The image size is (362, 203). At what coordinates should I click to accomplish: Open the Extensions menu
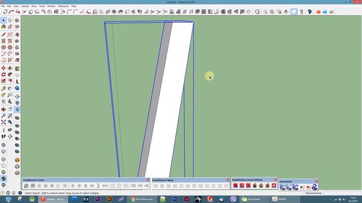pos(63,6)
